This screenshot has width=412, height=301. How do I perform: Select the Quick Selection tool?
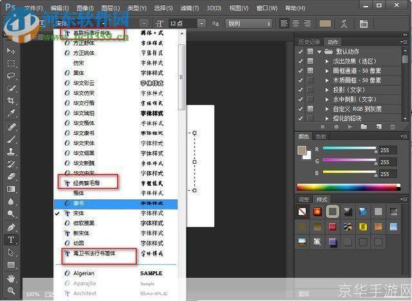11,88
